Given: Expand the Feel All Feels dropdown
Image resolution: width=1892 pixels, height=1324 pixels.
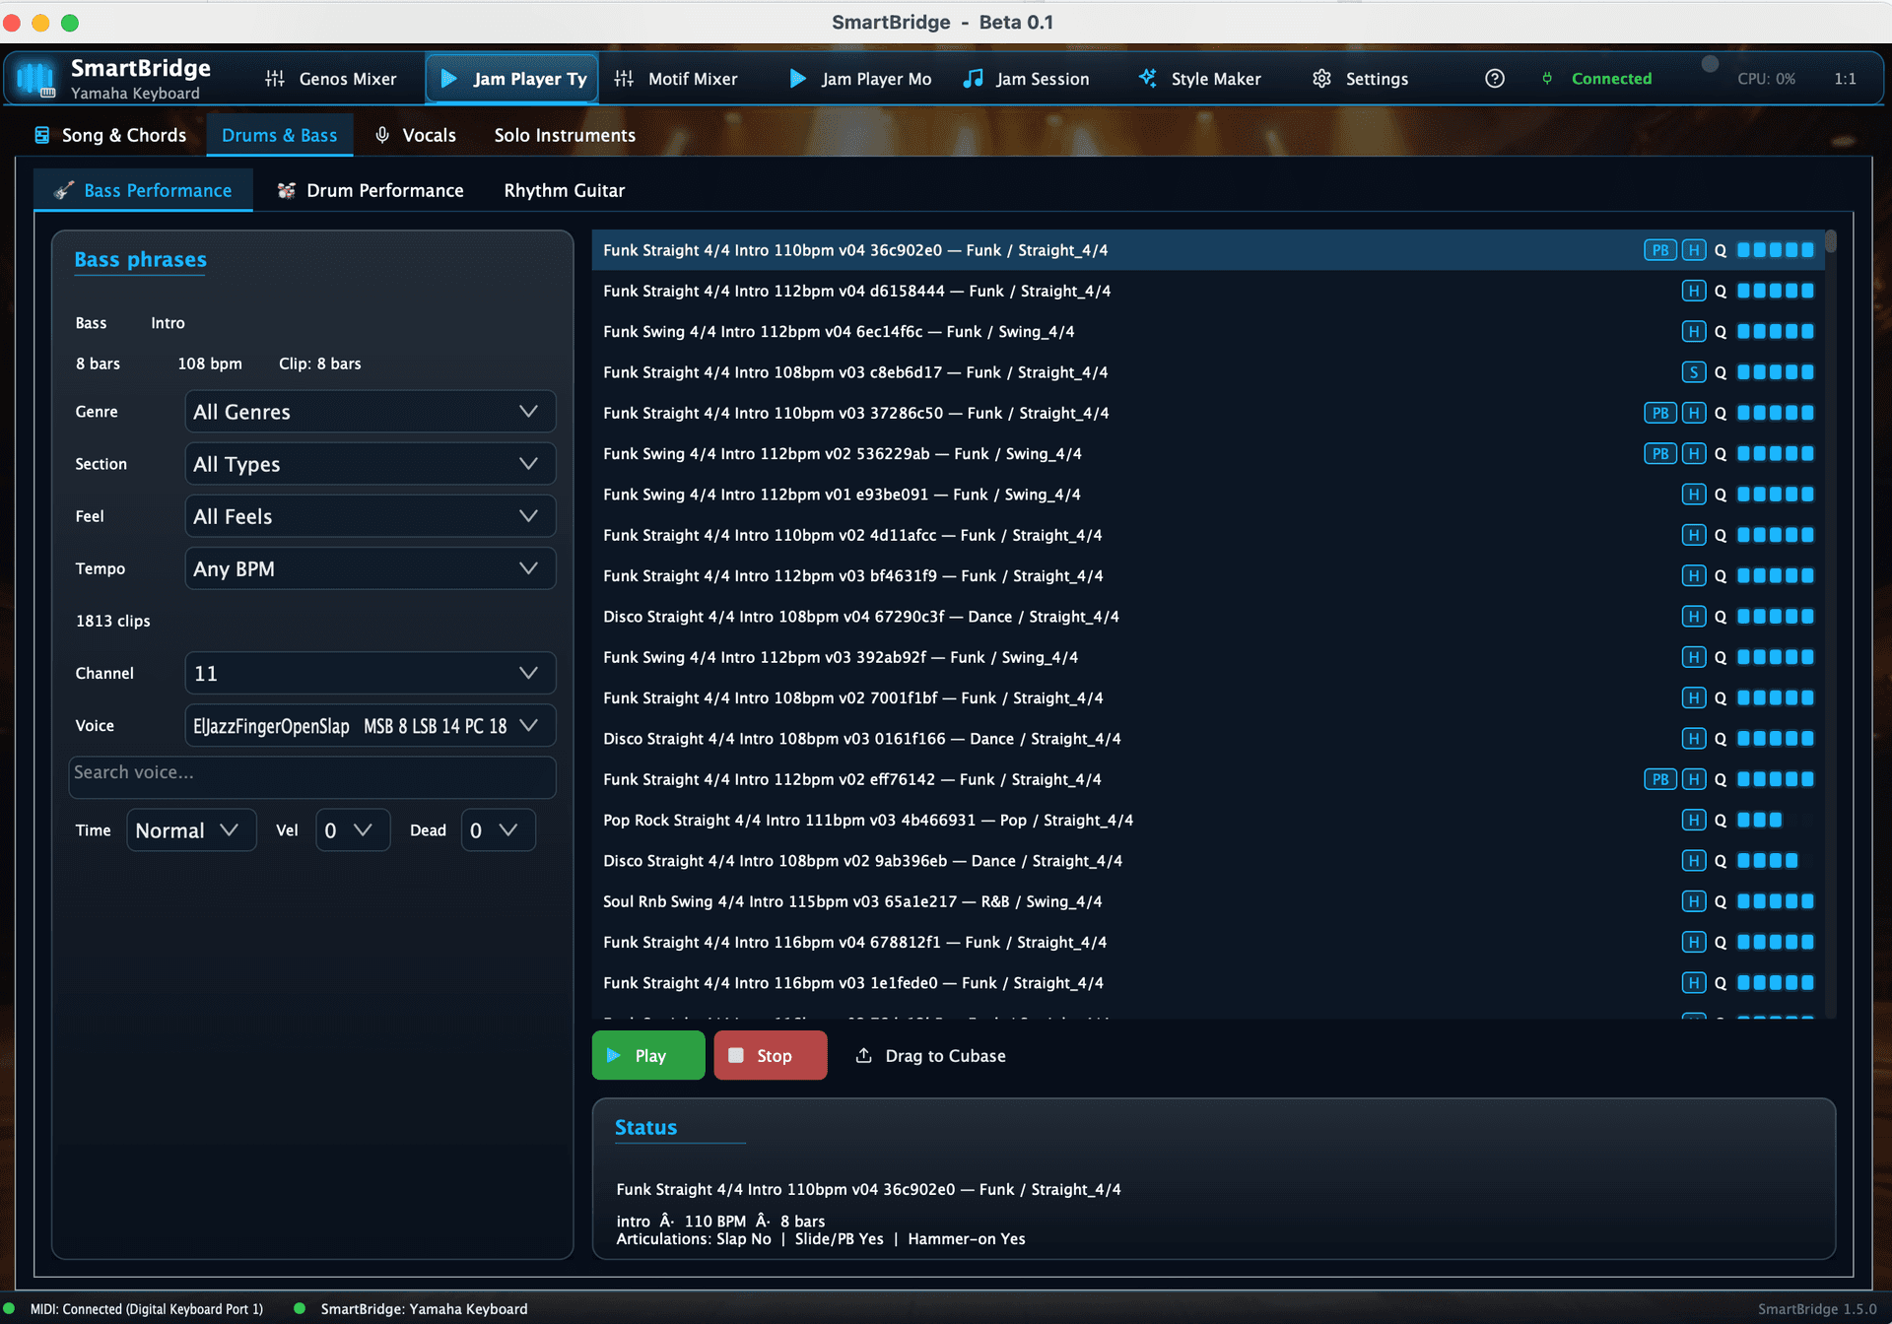Looking at the screenshot, I should [370, 516].
